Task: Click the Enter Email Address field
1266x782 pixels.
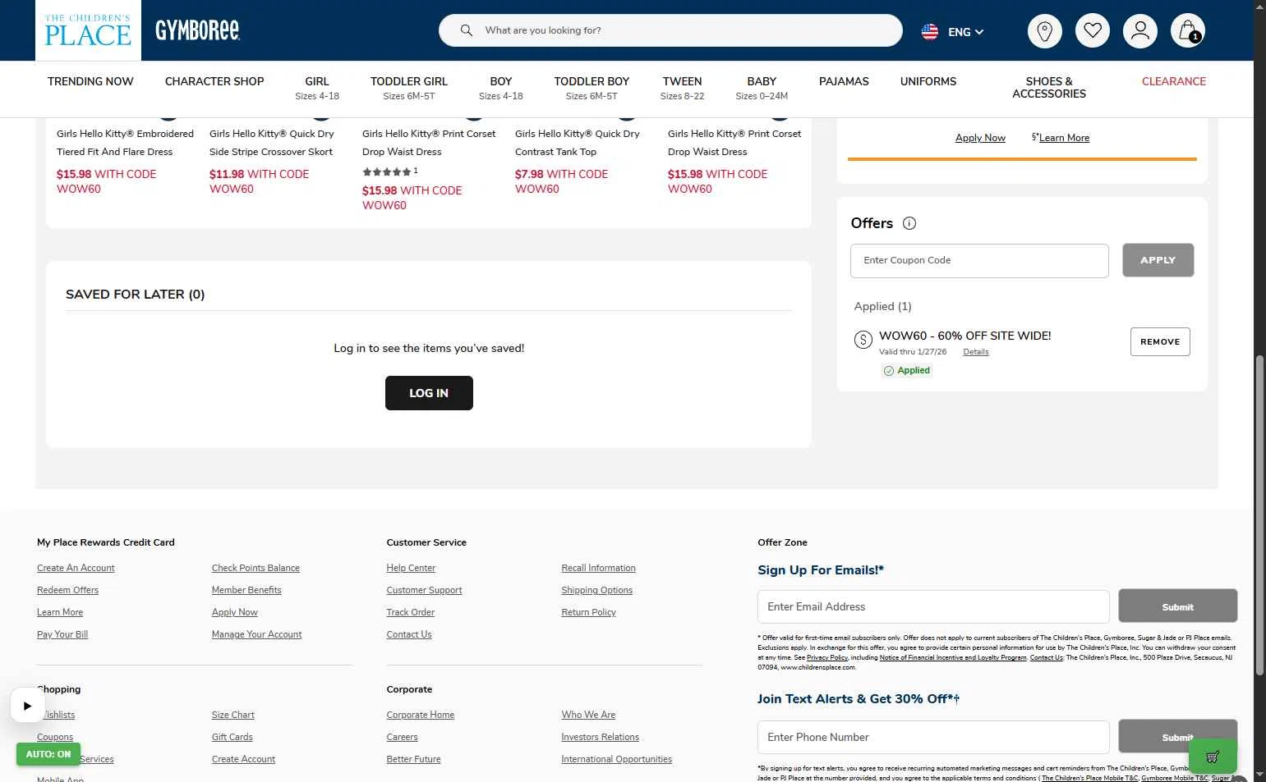Action: [933, 606]
